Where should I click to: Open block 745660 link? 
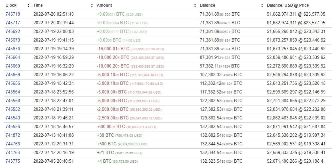click(x=13, y=66)
